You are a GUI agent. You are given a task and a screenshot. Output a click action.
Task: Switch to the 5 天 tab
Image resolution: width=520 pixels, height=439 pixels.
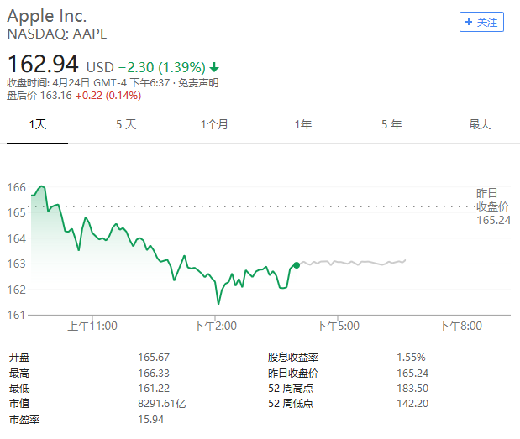126,124
